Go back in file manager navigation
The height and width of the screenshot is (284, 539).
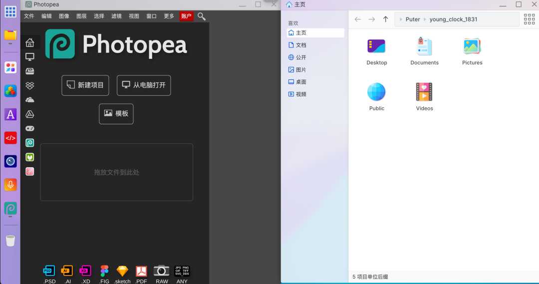358,19
